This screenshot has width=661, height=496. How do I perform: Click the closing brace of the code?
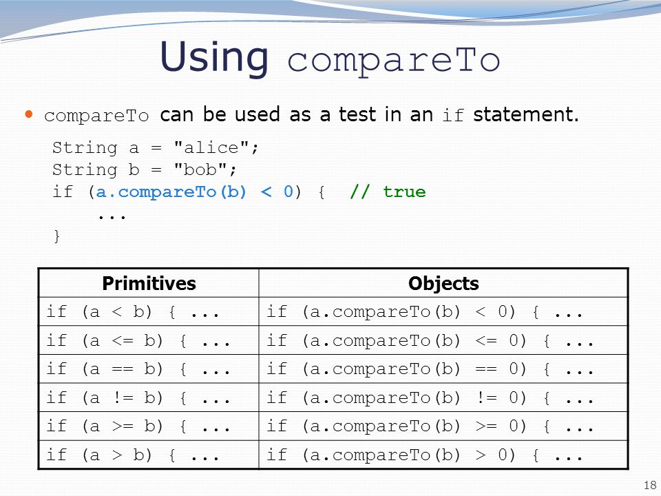[57, 236]
